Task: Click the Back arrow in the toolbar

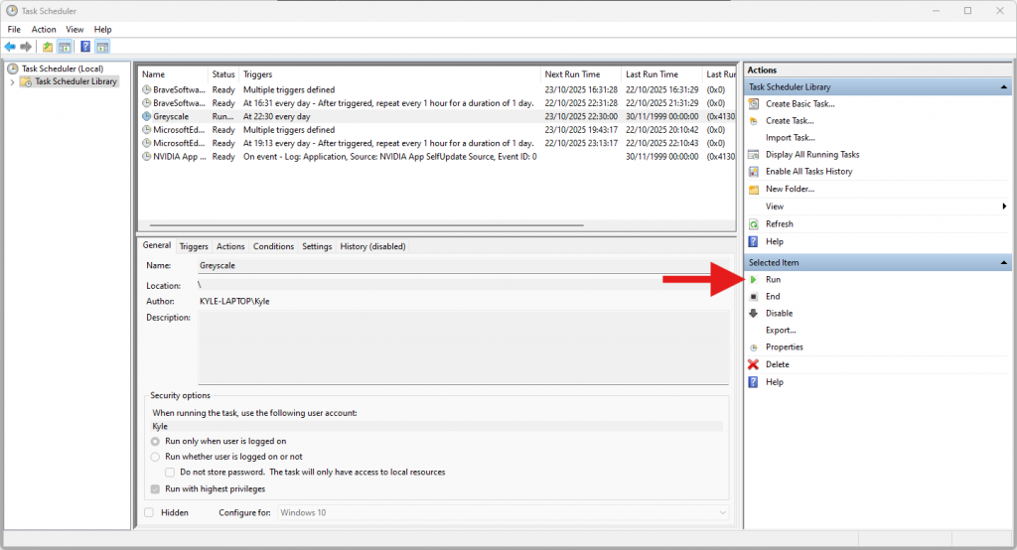Action: point(10,47)
